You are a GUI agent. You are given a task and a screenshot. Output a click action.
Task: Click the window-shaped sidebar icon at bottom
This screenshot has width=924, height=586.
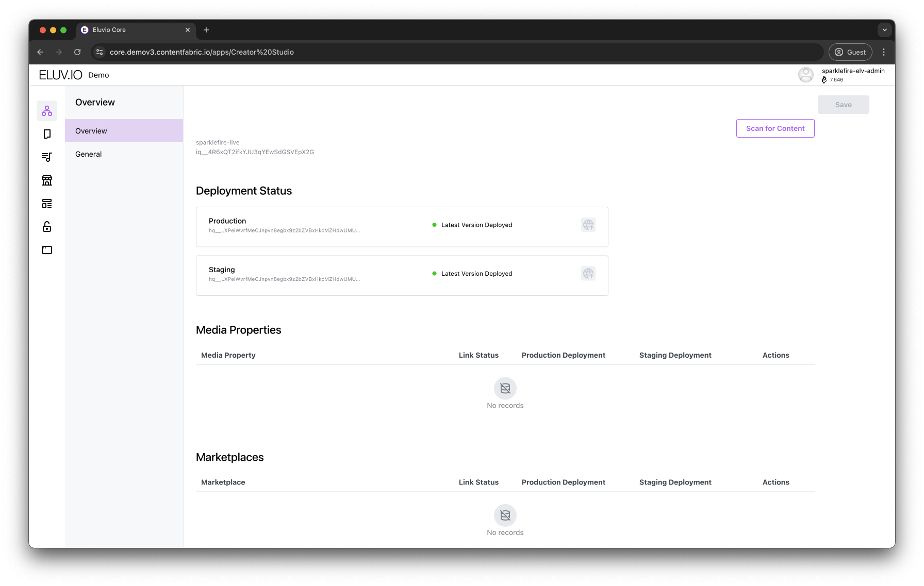[x=47, y=250]
